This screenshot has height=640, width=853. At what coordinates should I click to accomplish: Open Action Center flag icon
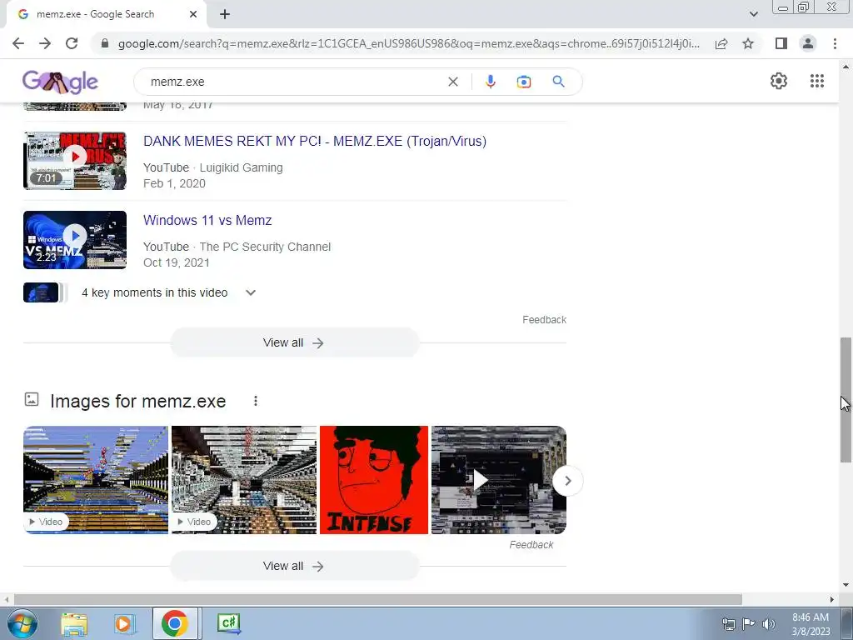749,623
